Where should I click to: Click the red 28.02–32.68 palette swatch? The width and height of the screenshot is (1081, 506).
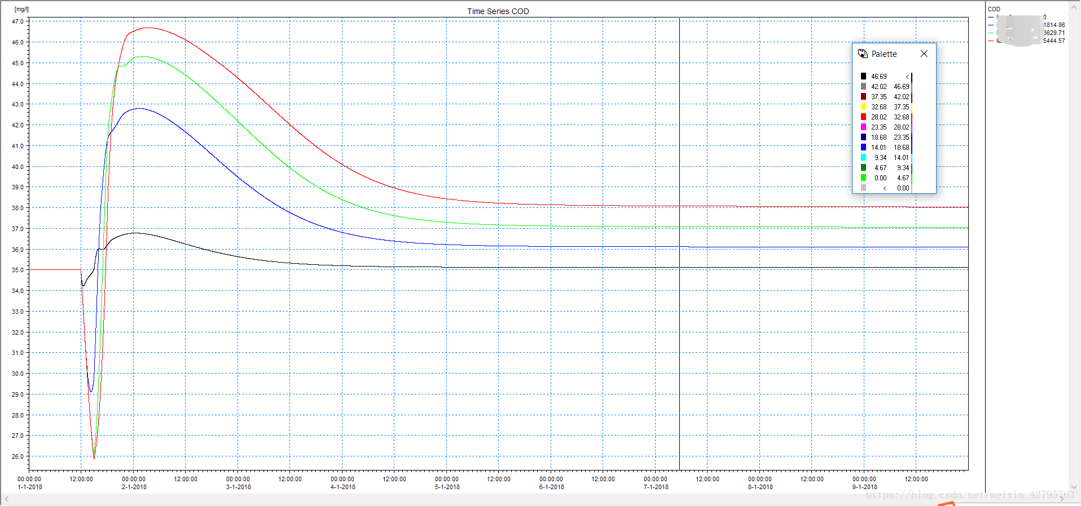click(x=863, y=117)
